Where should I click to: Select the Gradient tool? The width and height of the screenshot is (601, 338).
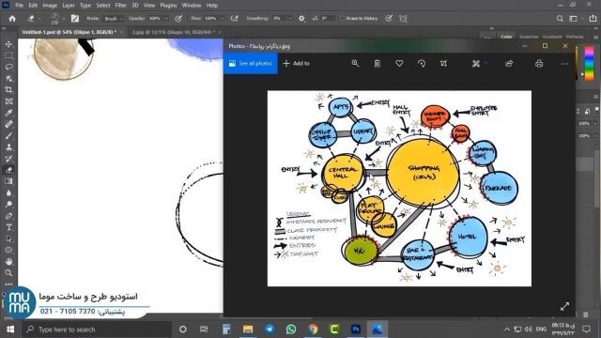click(8, 181)
